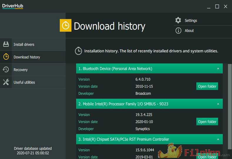Image resolution: width=232 pixels, height=159 pixels.
Task: Collapse the Intel Chipset SATA/PCIe entry arrow
Action: point(218,139)
